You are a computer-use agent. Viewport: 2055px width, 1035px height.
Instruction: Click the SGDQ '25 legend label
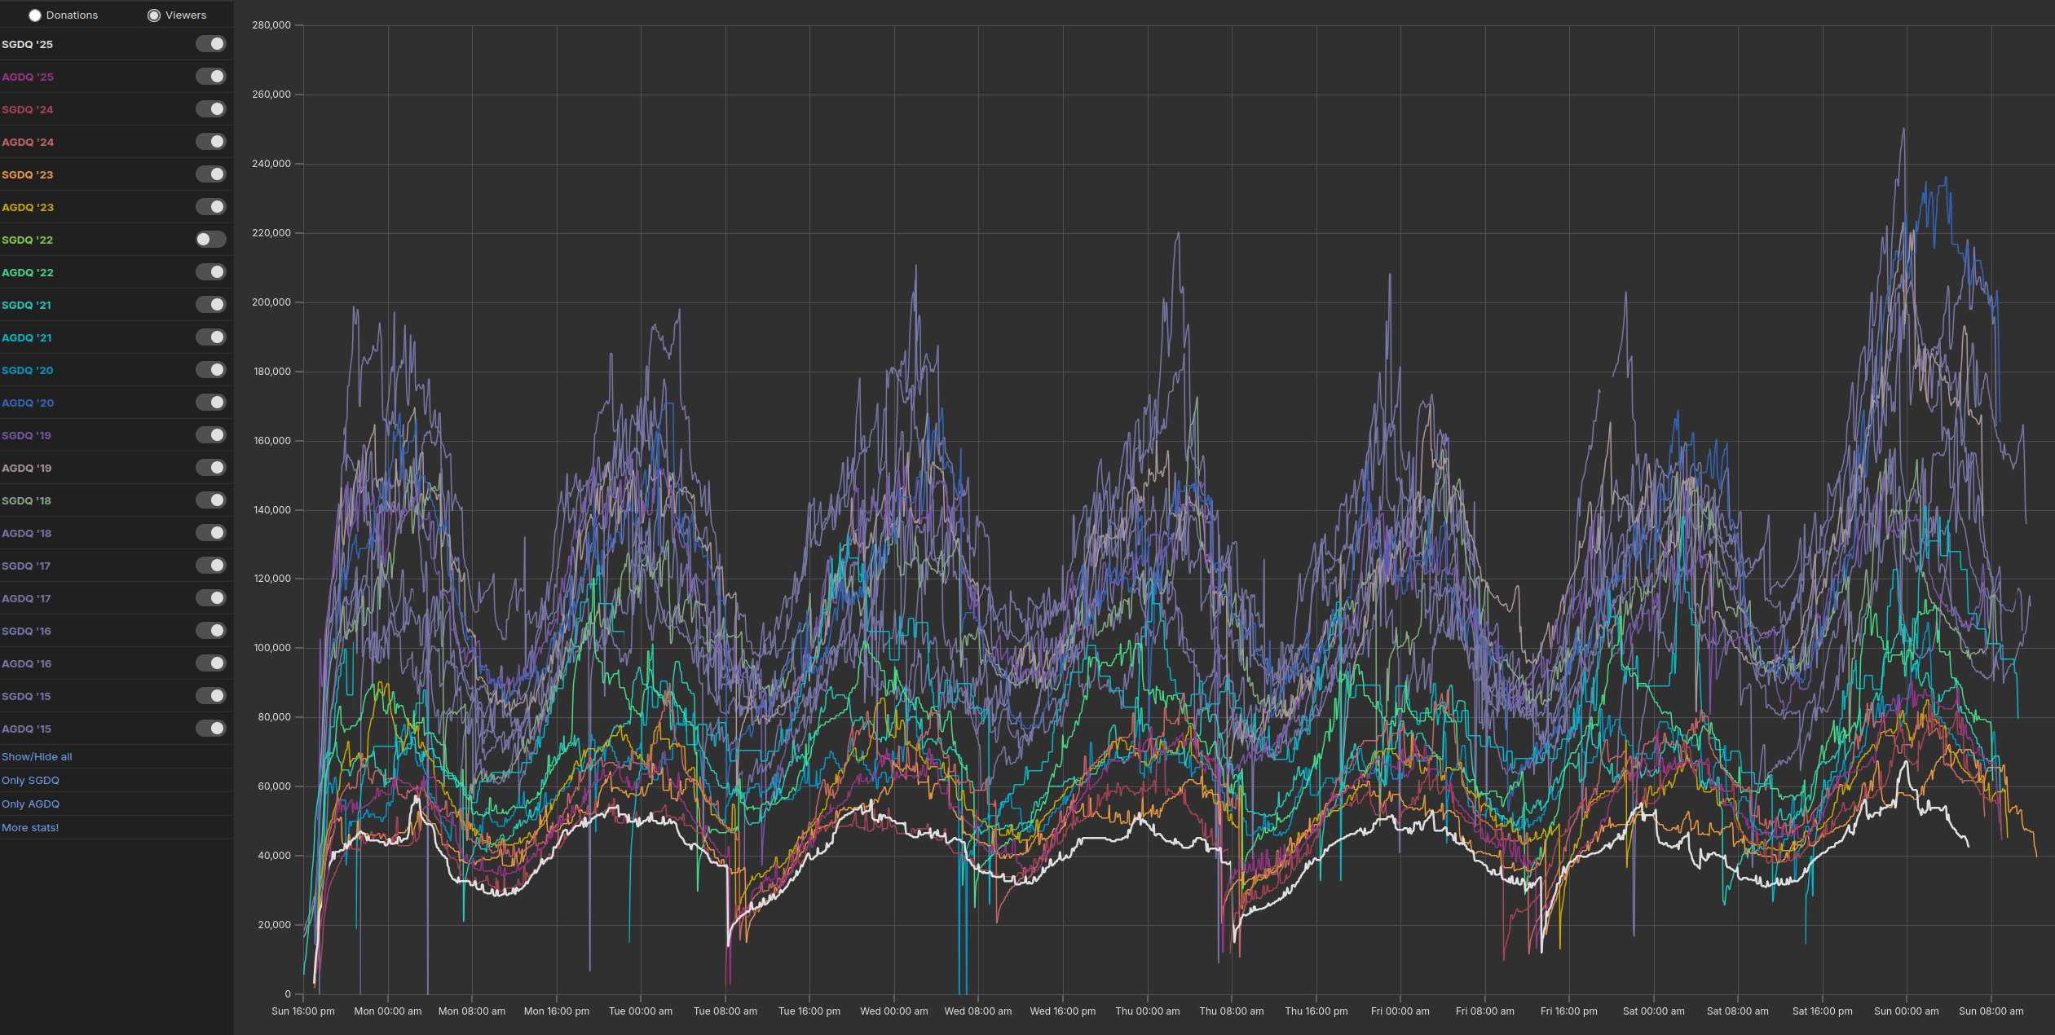pyautogui.click(x=27, y=45)
